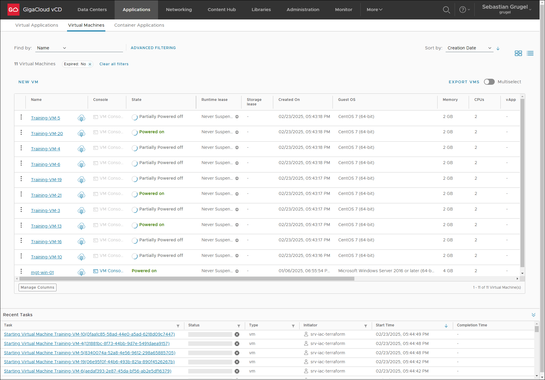545x380 pixels.
Task: Click the Task column filter icon
Action: 178,326
